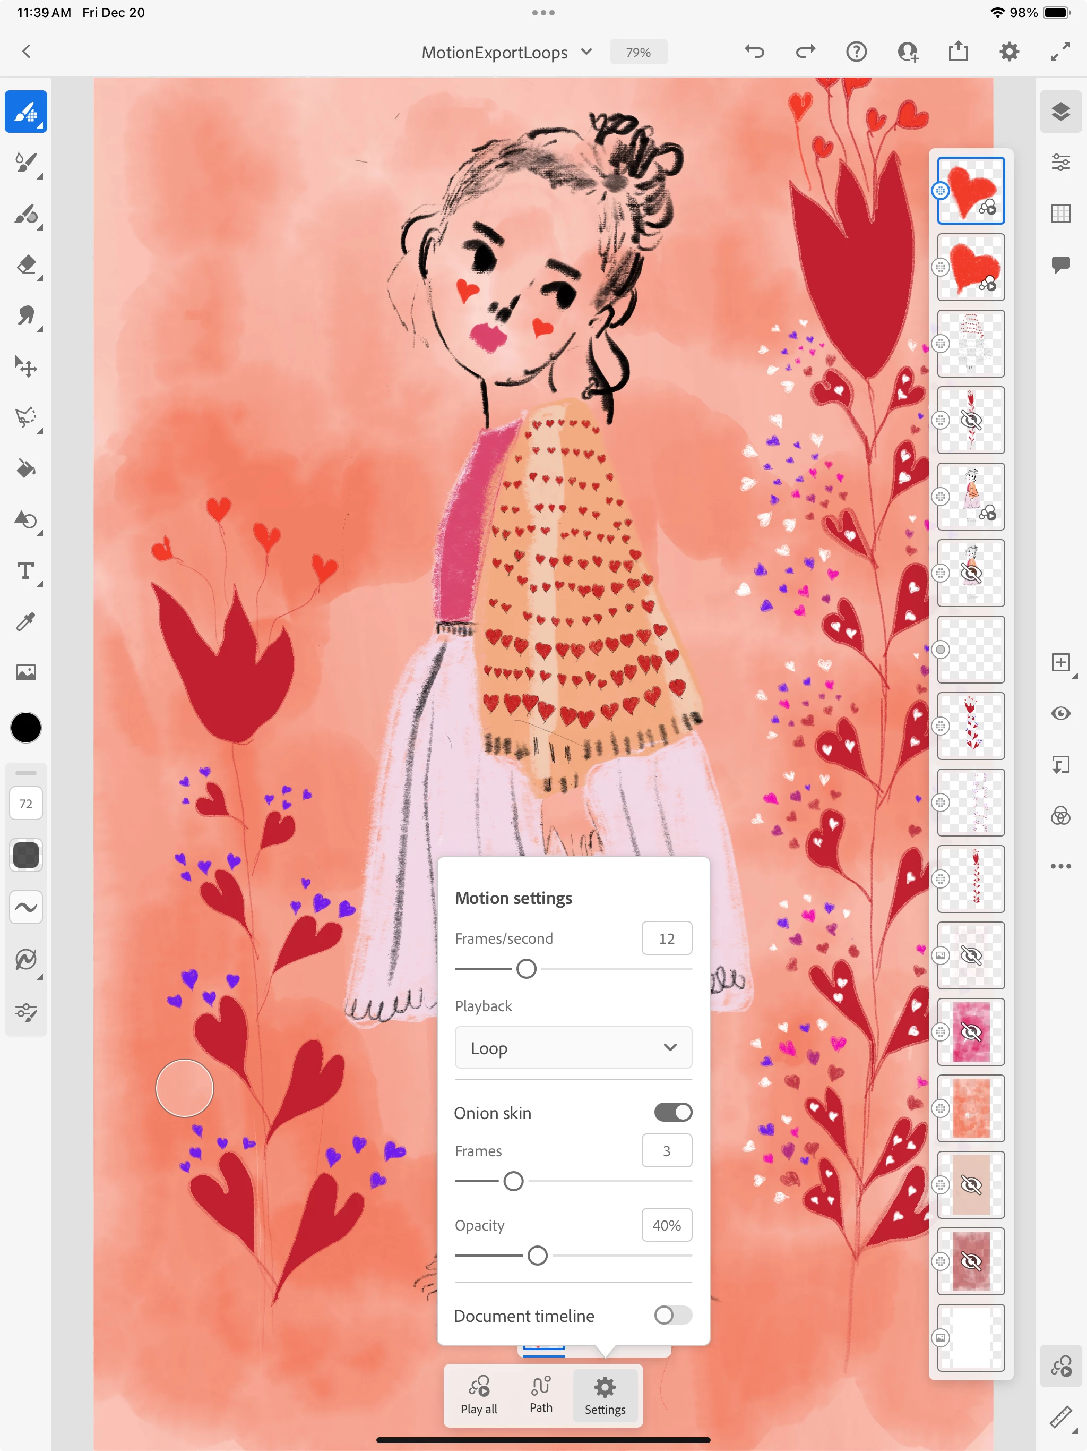Select the top heart layer thumbnail

970,191
